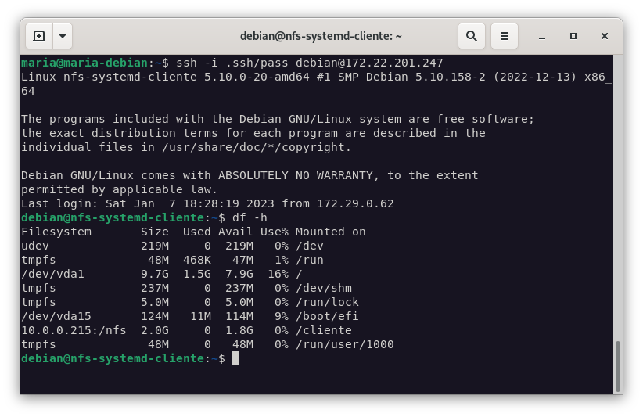
Task: Click the 'Mounted on' column header
Action: tap(330, 232)
